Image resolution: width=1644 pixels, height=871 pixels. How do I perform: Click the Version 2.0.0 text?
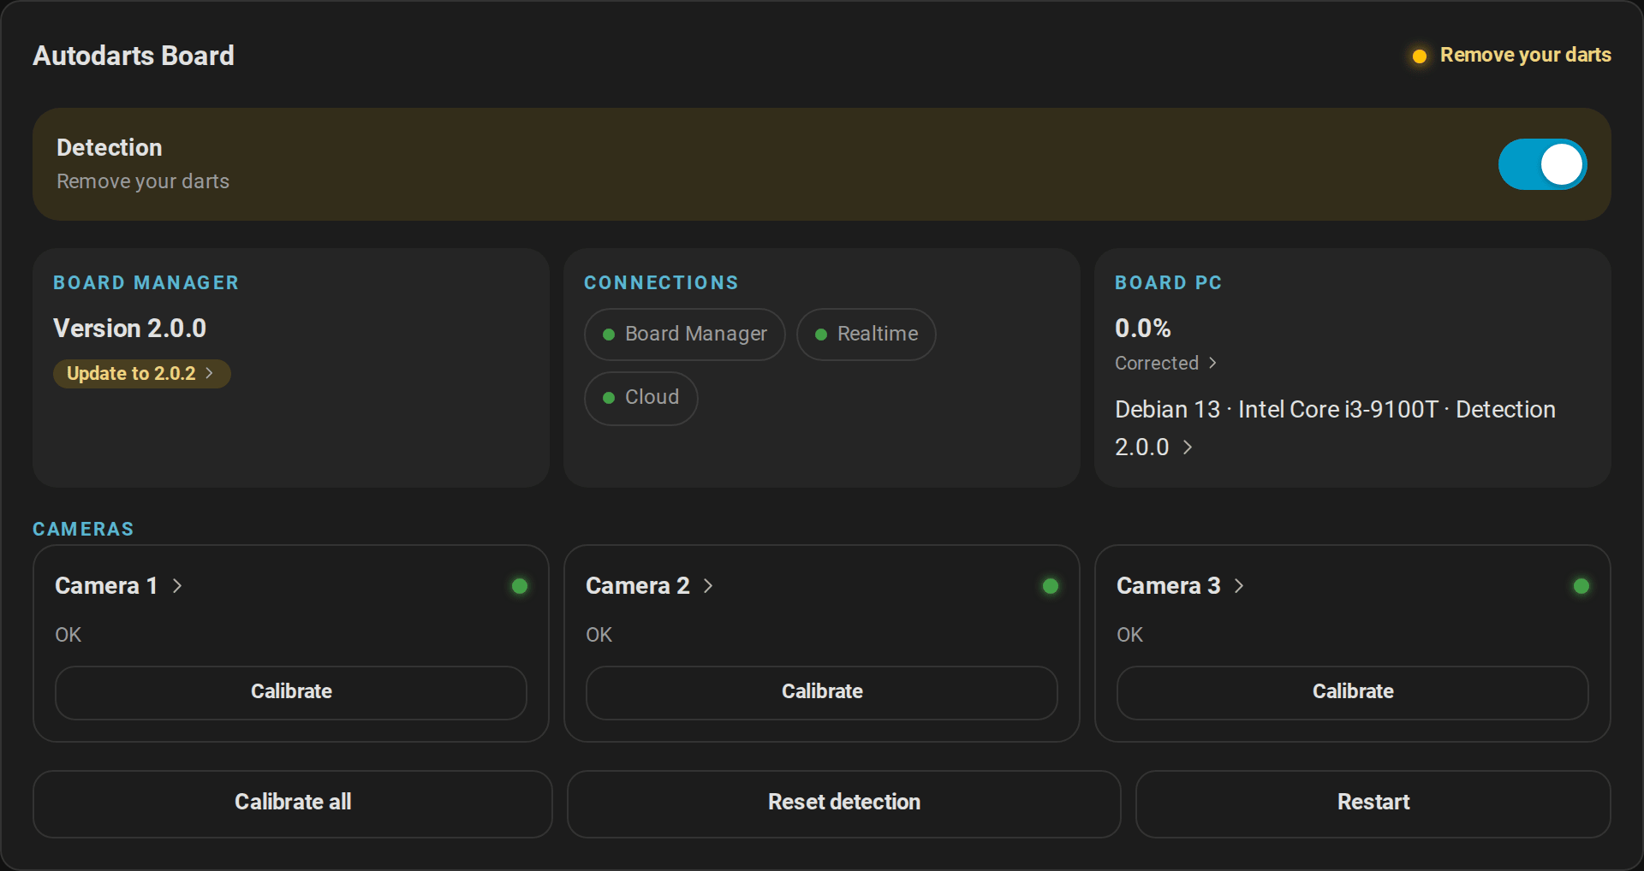(130, 328)
